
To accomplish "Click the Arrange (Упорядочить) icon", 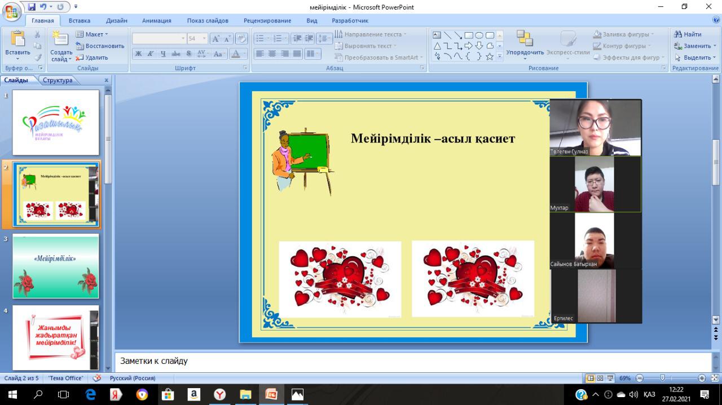I will tap(525, 38).
